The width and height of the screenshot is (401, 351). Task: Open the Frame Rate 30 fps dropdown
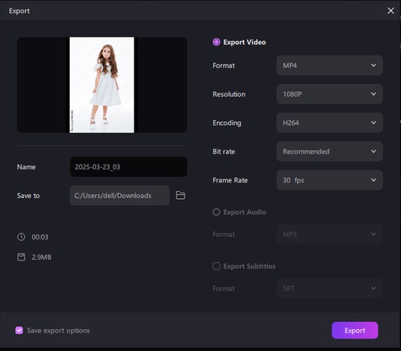[330, 180]
